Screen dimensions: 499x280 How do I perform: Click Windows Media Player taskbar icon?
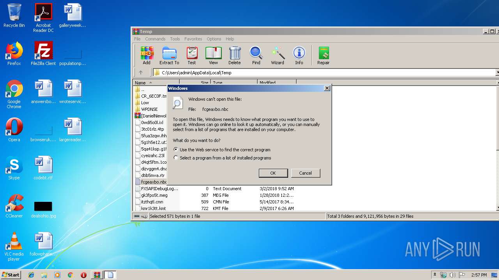[x=57, y=275]
